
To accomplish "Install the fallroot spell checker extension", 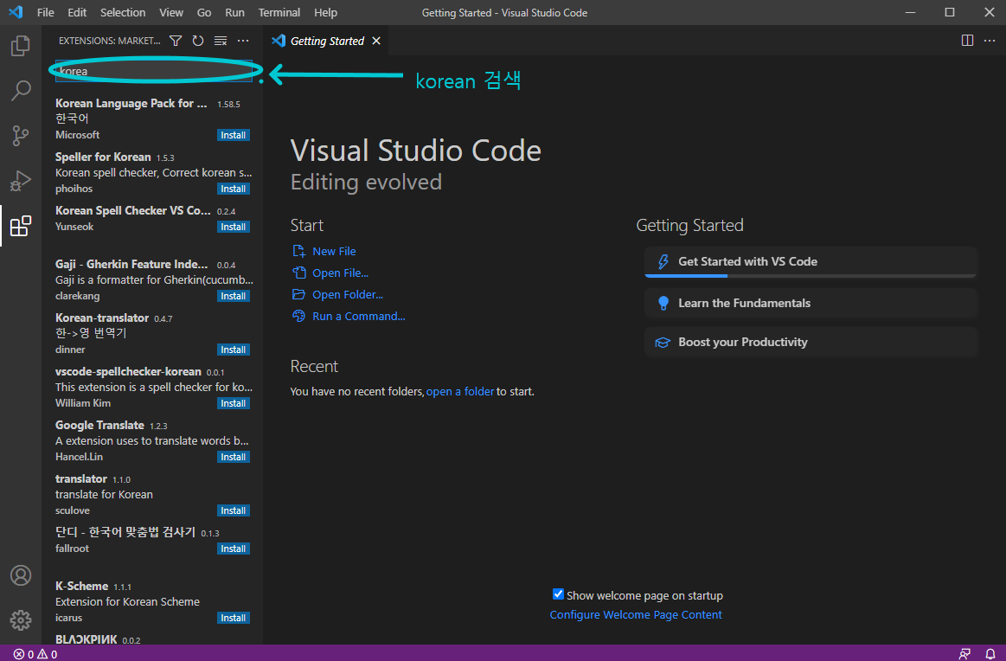I will click(233, 549).
